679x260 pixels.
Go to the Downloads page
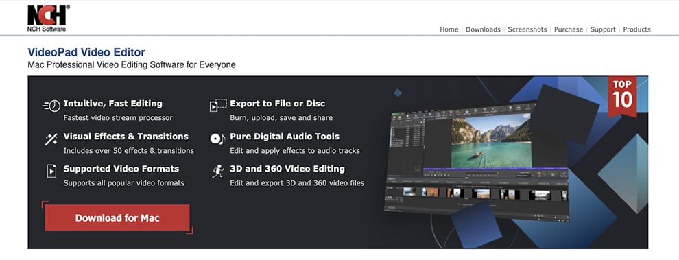point(483,29)
